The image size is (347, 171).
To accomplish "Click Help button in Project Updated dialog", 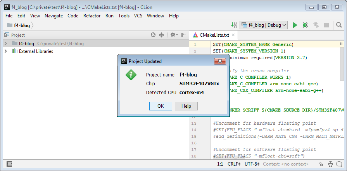I will tap(186, 106).
